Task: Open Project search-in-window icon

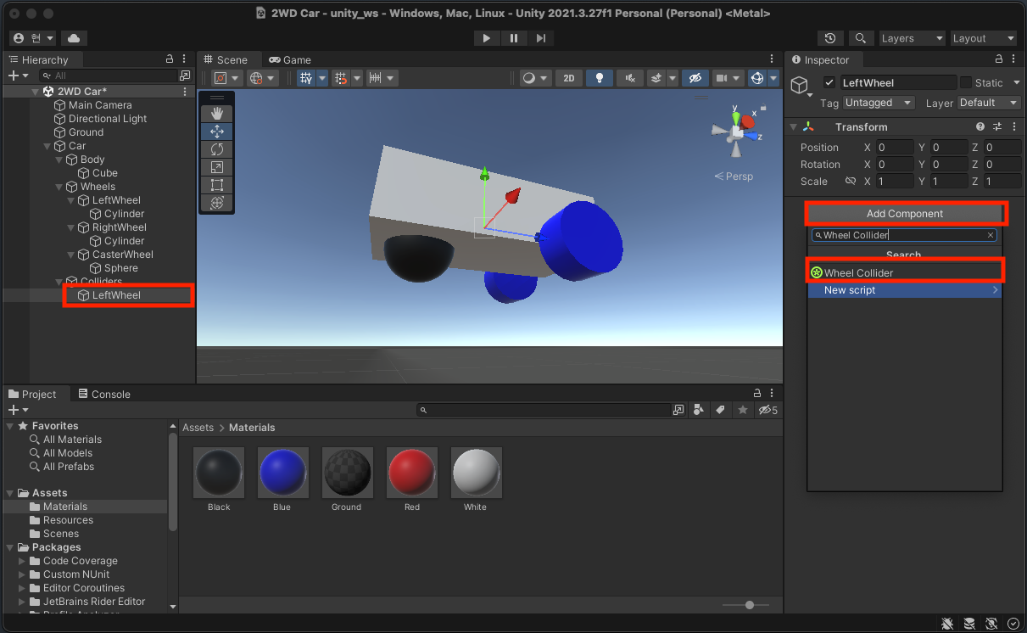Action: point(678,410)
